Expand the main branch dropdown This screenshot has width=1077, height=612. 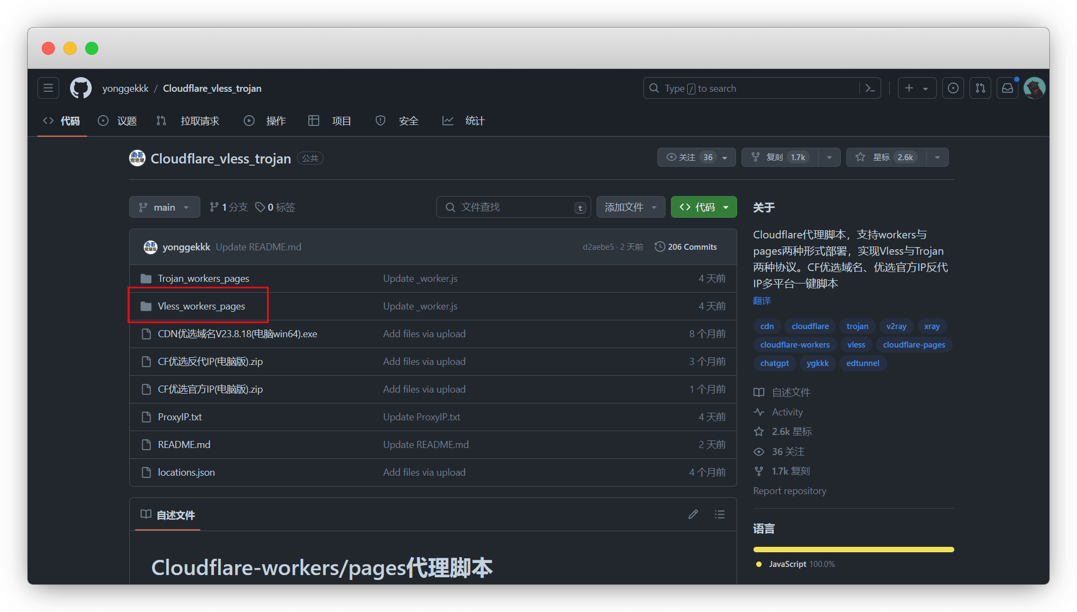tap(164, 207)
